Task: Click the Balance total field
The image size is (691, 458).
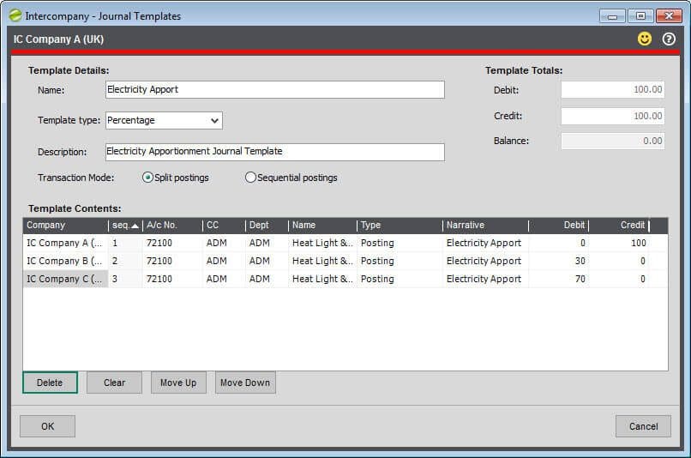Action: click(x=613, y=141)
